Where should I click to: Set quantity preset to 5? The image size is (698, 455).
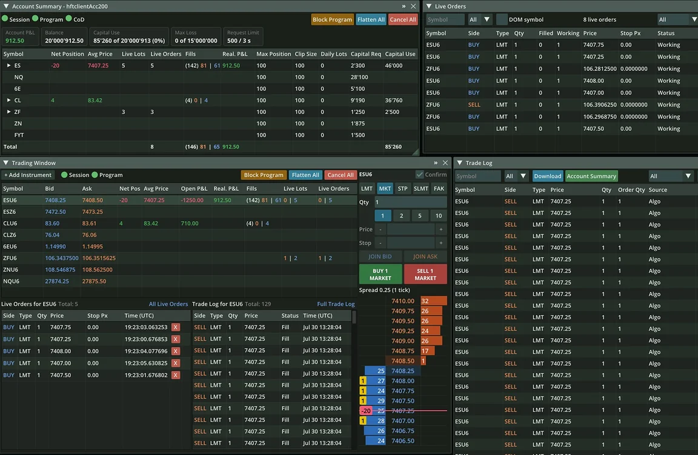point(420,216)
